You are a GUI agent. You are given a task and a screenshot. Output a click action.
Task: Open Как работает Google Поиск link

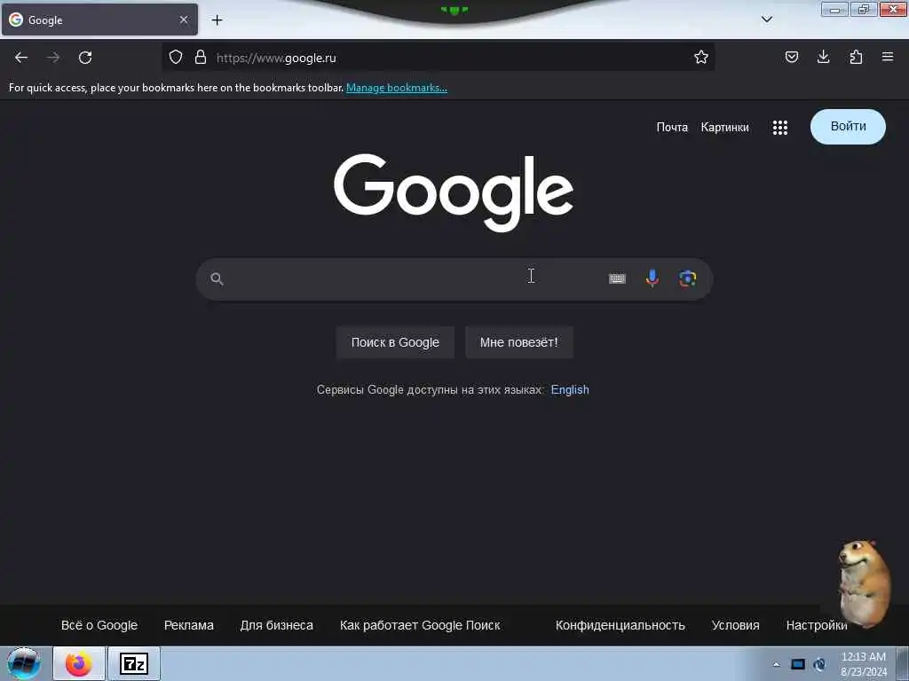[420, 625]
